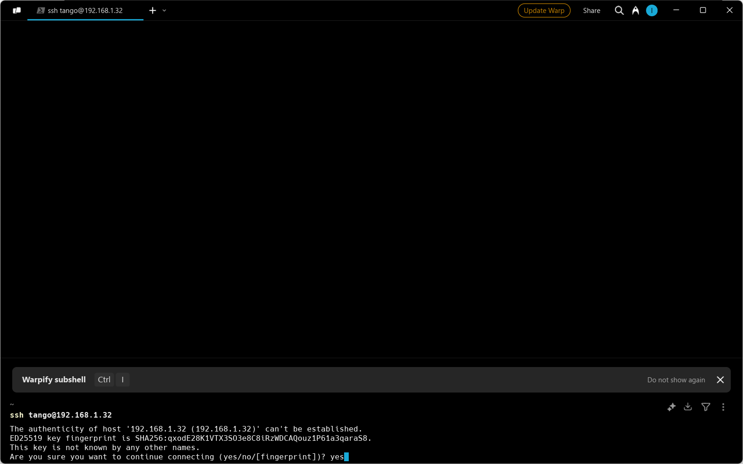Click the ED25519 key fingerprint line
Viewport: 743px width, 464px height.
191,438
